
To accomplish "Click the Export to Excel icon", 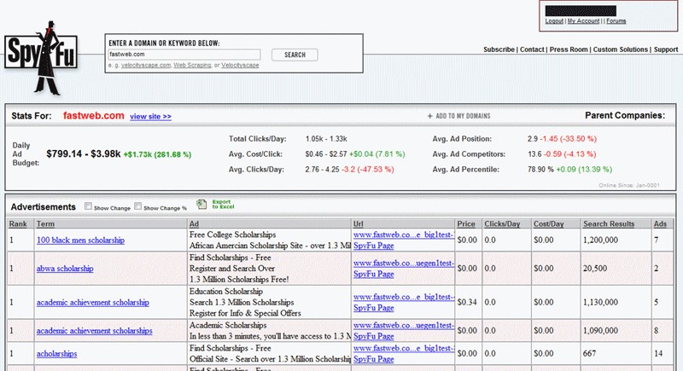I will (201, 205).
